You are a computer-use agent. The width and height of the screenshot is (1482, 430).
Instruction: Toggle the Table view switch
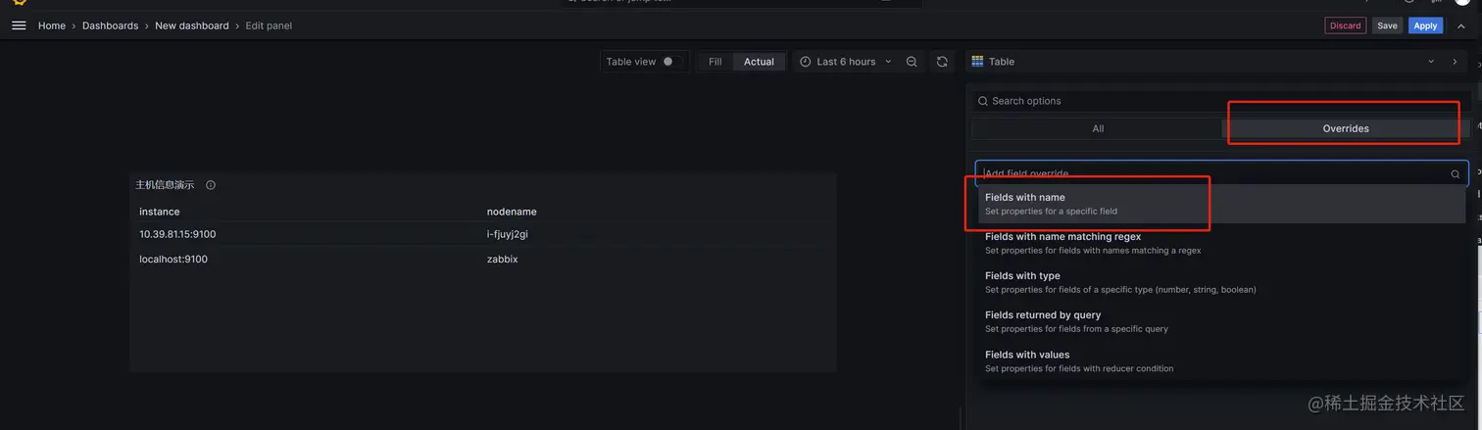tap(671, 62)
